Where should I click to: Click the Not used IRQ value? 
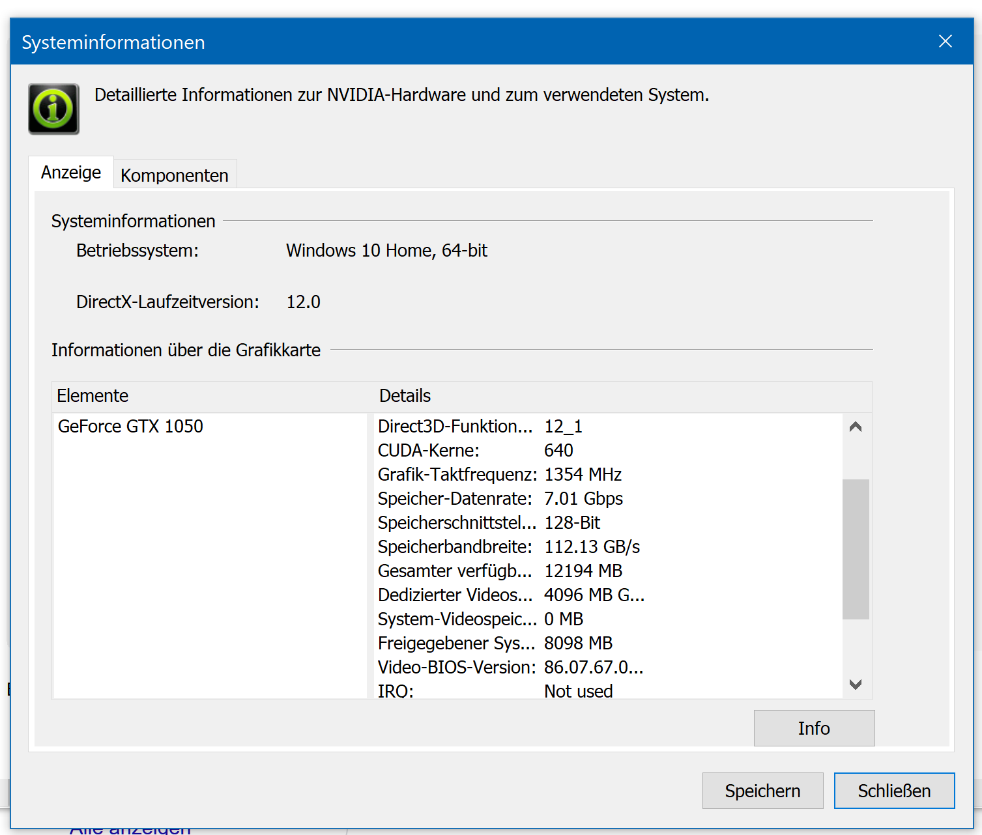point(578,691)
